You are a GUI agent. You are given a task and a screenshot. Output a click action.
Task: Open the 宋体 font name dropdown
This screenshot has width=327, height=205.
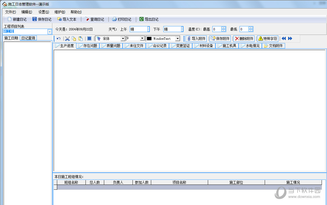pos(123,39)
